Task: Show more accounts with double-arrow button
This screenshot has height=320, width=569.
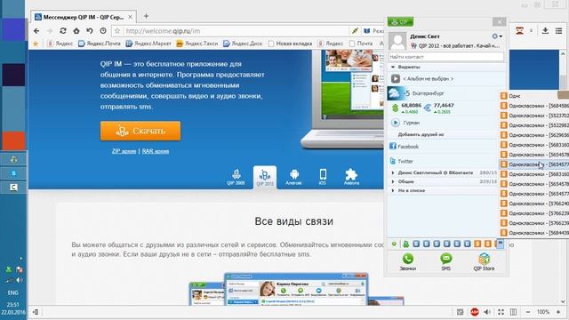Action: click(500, 244)
